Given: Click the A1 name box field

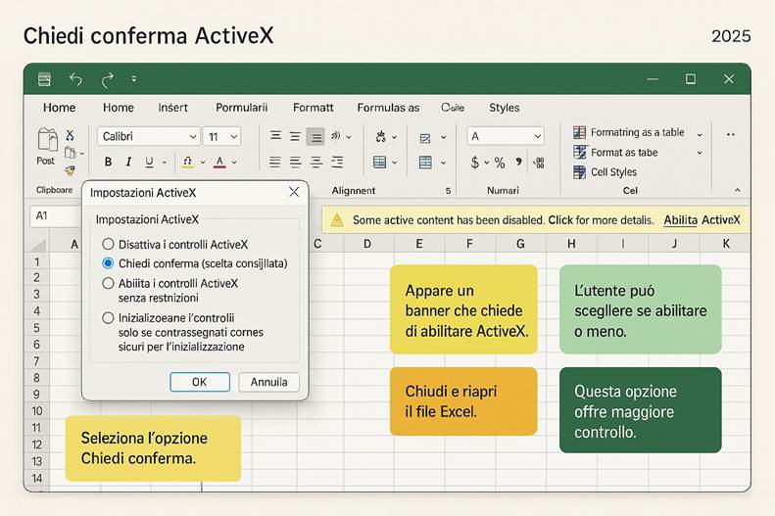Looking at the screenshot, I should pyautogui.click(x=52, y=215).
